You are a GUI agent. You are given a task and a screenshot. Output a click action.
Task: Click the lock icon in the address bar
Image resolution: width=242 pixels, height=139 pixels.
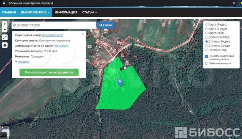(x=4, y=3)
